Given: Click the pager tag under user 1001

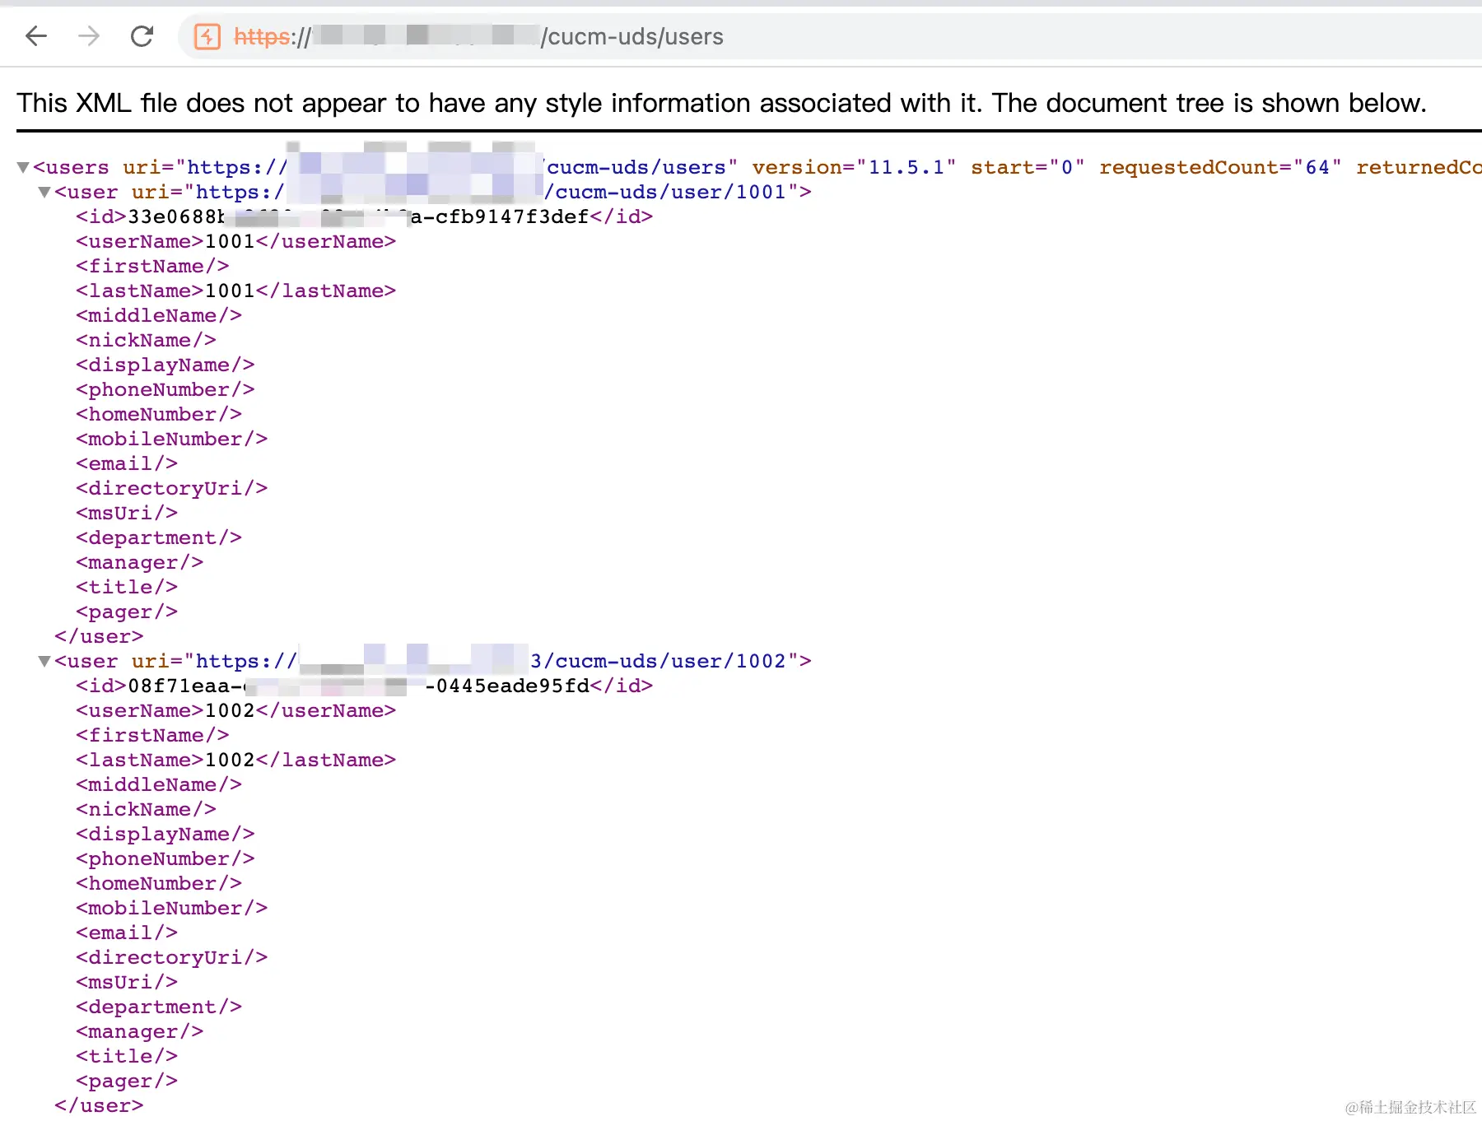Looking at the screenshot, I should tap(127, 612).
